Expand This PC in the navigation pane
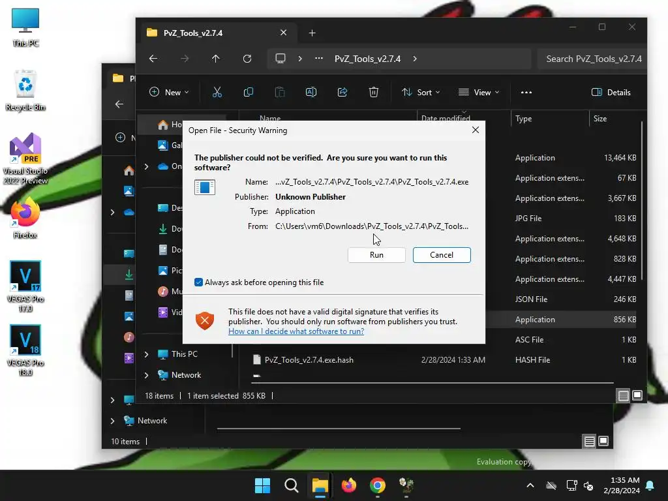Screen dimensions: 668x501 pos(146,354)
